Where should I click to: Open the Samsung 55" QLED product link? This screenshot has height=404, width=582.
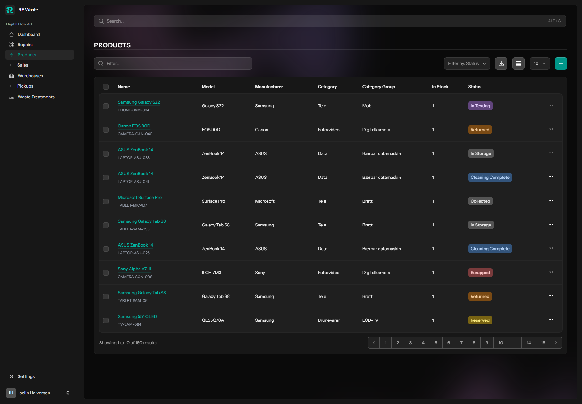137,316
